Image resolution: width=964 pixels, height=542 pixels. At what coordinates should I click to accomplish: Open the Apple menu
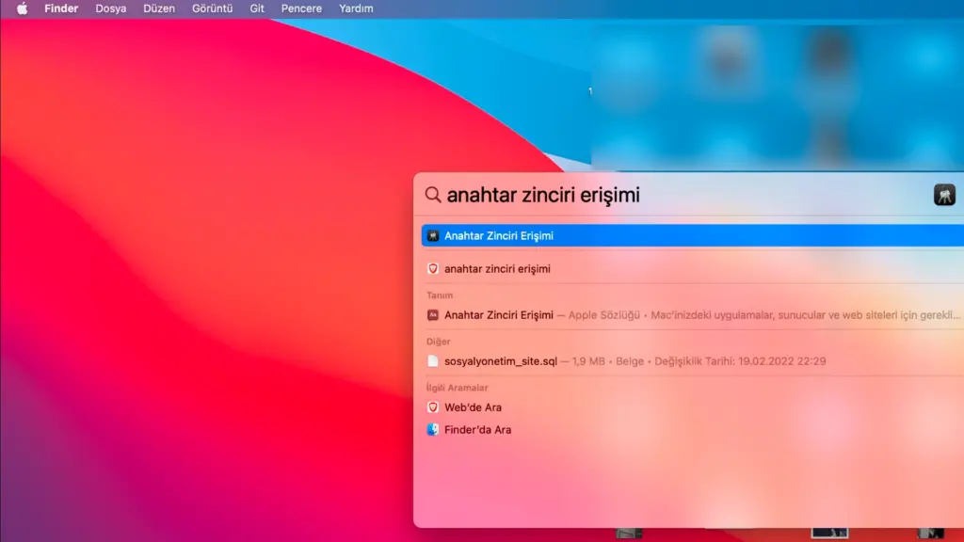23,8
